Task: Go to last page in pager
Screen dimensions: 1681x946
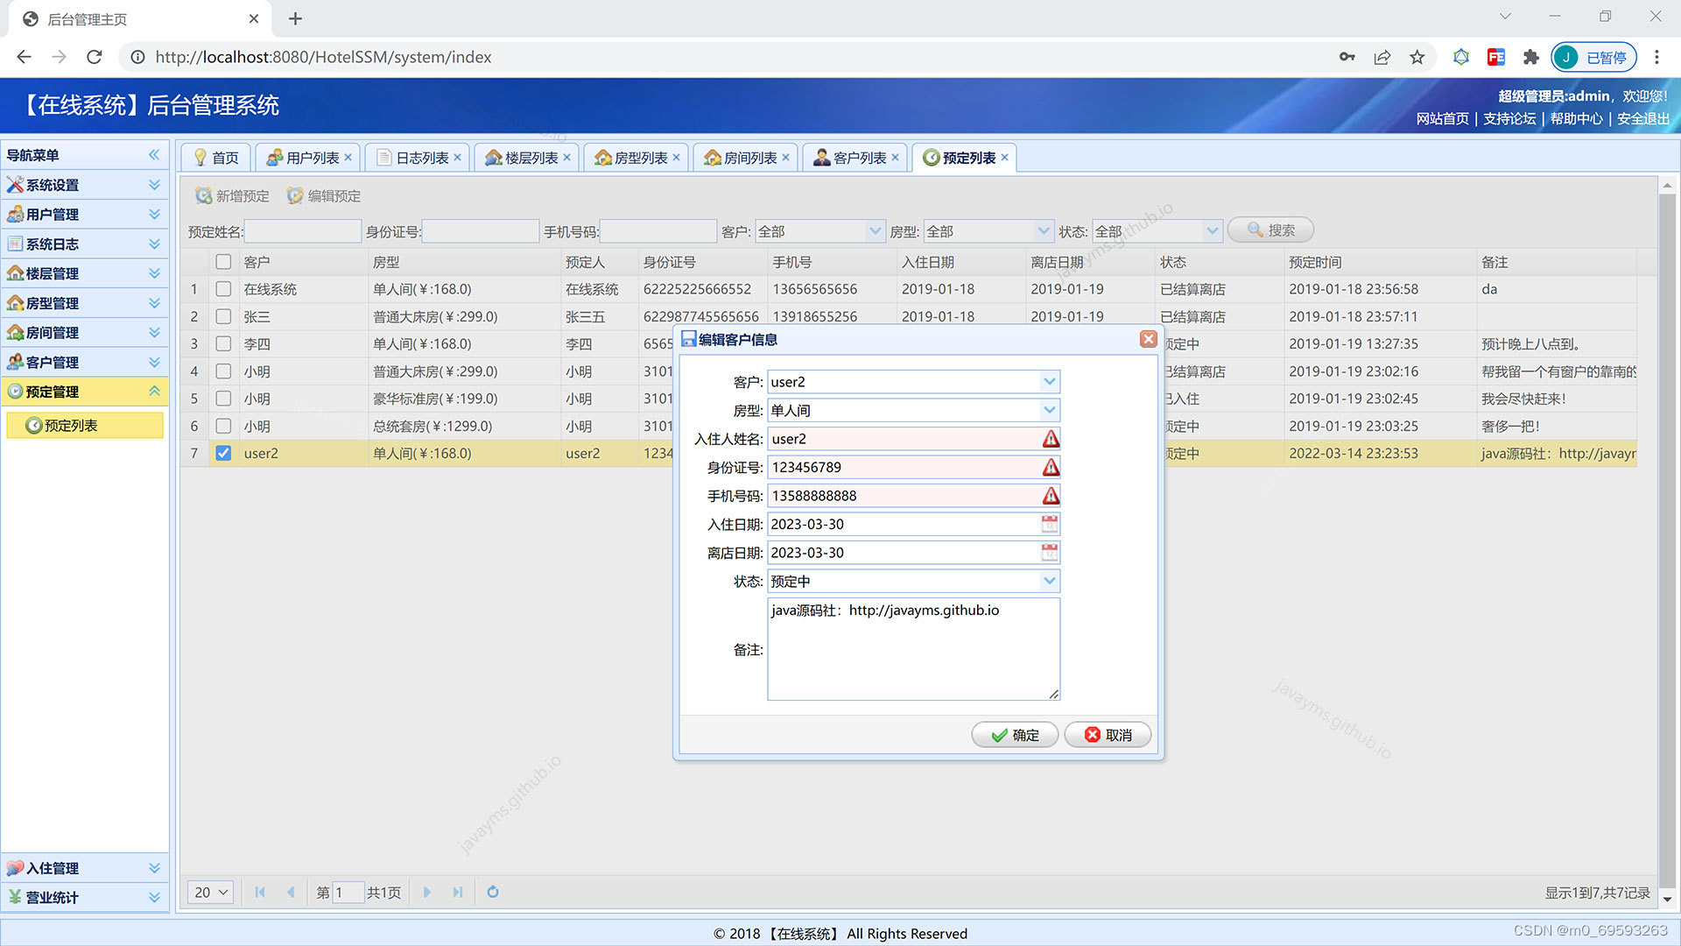Action: click(457, 892)
